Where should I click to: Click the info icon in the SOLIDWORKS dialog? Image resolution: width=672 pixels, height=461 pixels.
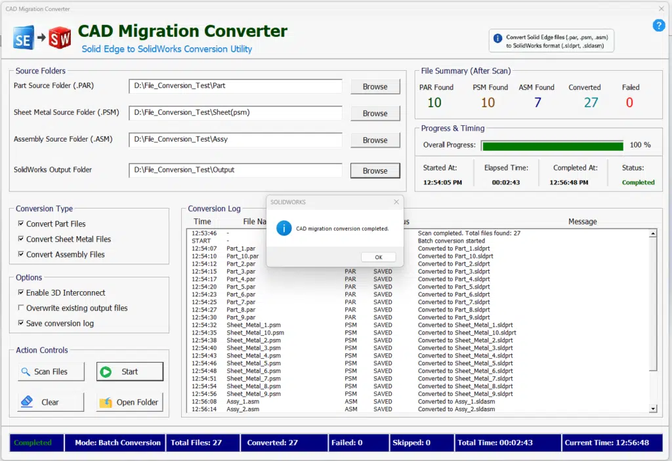point(283,228)
